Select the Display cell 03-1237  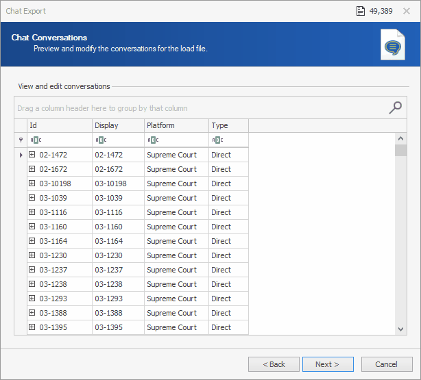pyautogui.click(x=118, y=270)
